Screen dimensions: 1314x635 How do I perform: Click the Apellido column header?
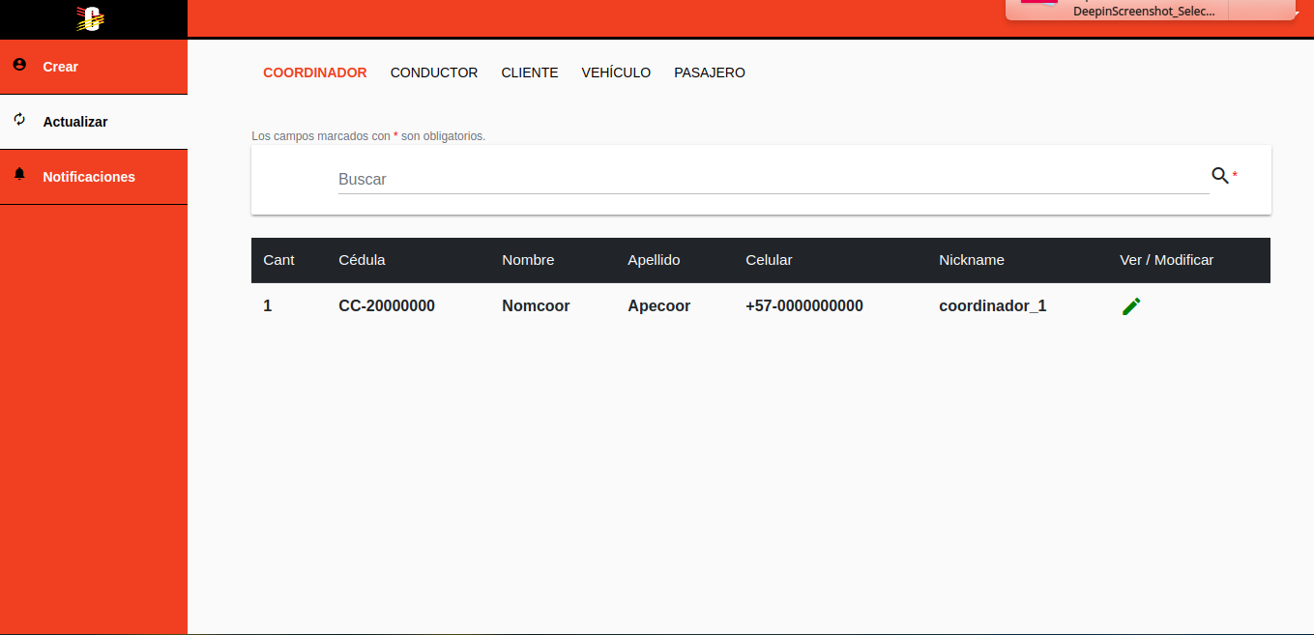click(x=654, y=260)
